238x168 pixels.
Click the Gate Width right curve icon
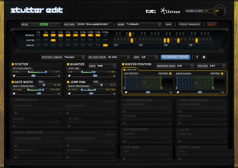point(58,94)
